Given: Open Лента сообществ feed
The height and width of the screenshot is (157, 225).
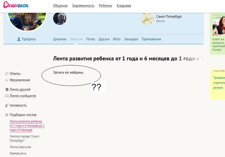Looking at the screenshot, I should pos(23,96).
